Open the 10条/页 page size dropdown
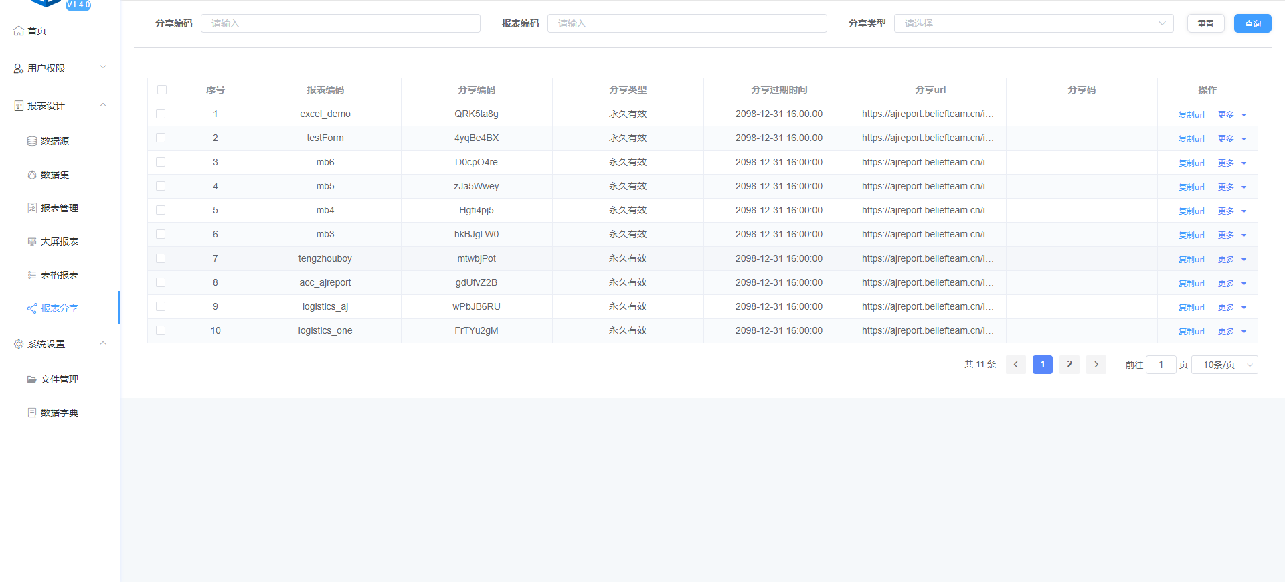This screenshot has height=582, width=1285. tap(1225, 365)
